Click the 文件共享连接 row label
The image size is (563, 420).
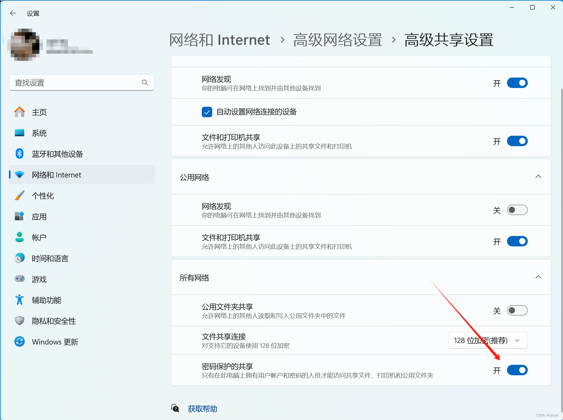click(224, 336)
